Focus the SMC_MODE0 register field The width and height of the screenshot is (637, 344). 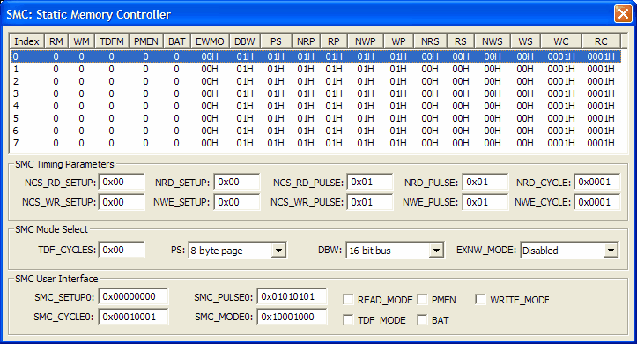coord(292,317)
